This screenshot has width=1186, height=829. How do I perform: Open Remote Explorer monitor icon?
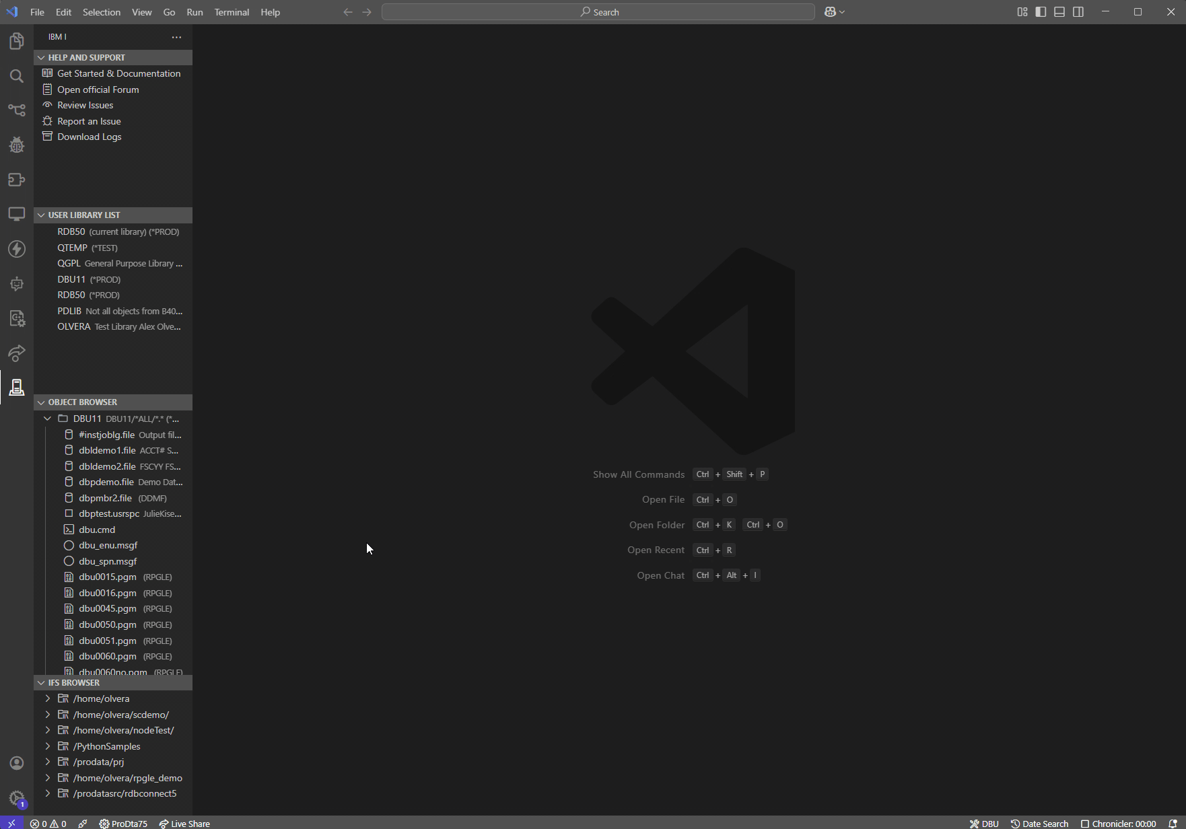17,214
